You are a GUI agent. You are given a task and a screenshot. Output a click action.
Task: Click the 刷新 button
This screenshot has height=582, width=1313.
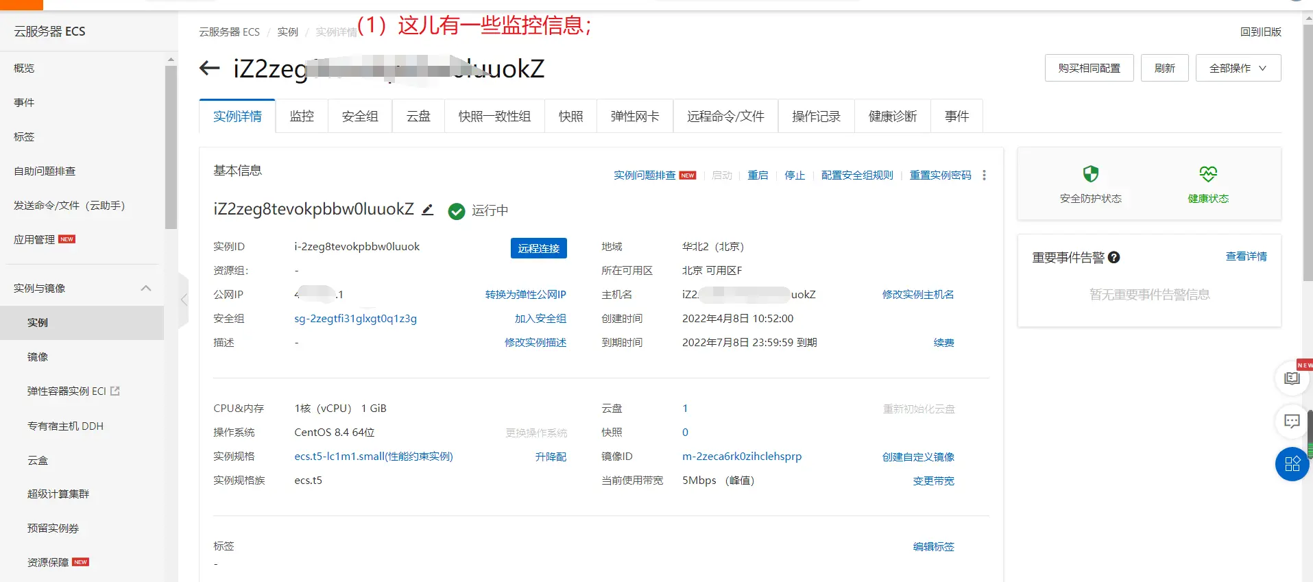[x=1164, y=69]
